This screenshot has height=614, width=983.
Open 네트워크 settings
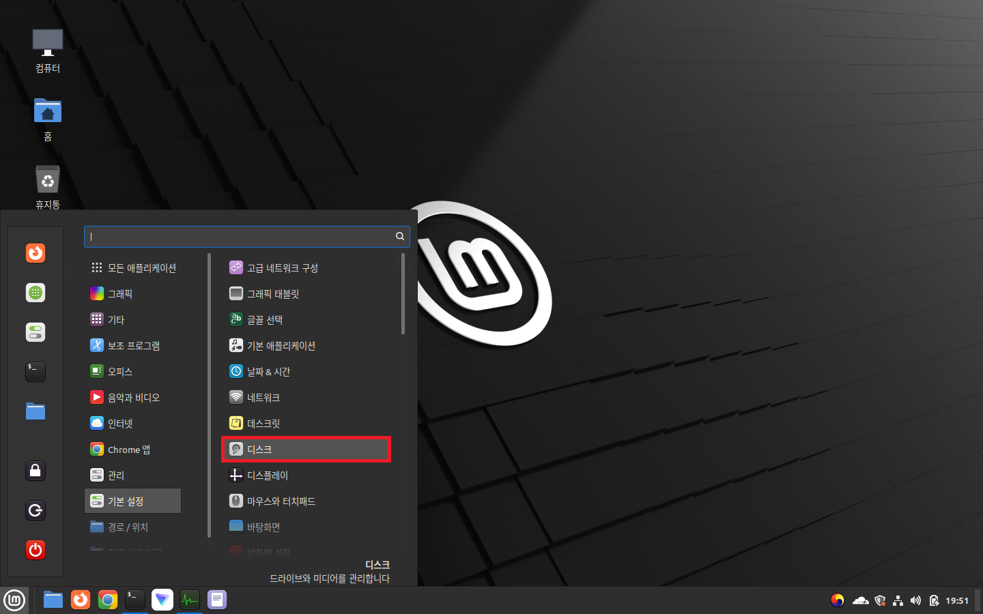click(307, 398)
